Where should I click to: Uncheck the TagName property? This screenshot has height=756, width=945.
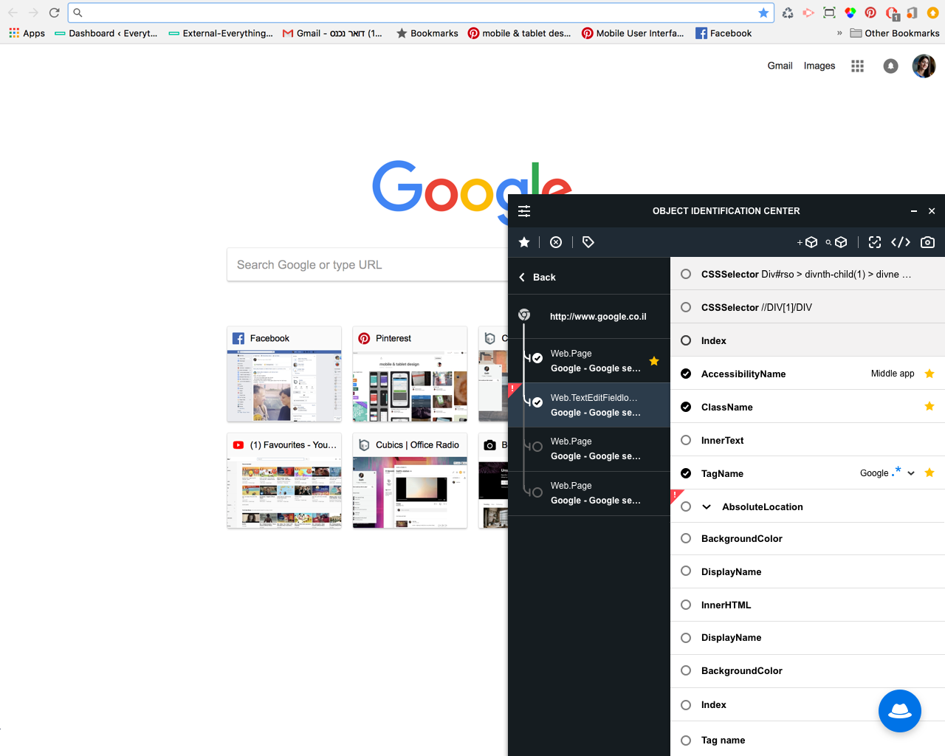(686, 473)
